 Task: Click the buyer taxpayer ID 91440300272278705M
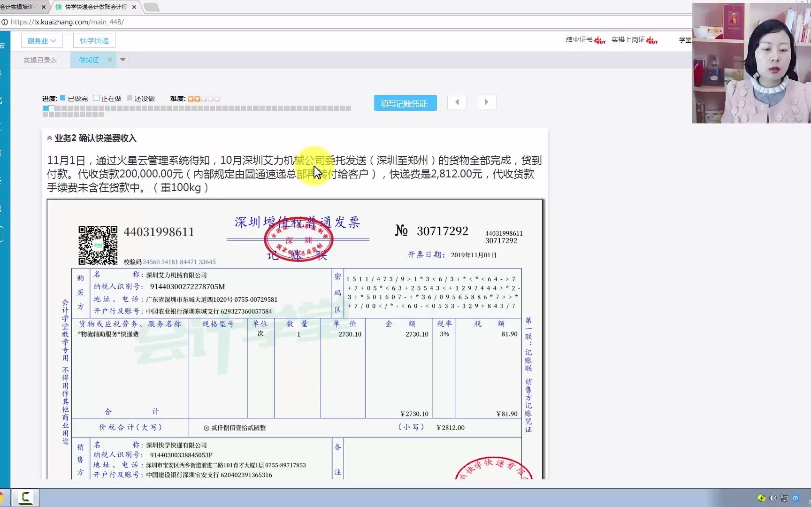coord(187,287)
